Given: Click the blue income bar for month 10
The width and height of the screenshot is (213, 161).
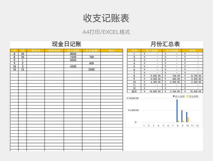Looking at the screenshot, I should click(187, 117).
